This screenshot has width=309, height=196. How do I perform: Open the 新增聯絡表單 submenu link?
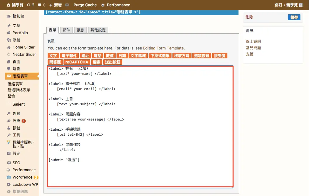19,90
